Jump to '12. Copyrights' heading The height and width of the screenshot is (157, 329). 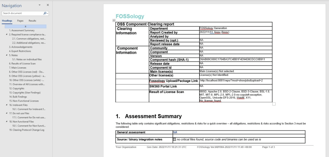16,88
